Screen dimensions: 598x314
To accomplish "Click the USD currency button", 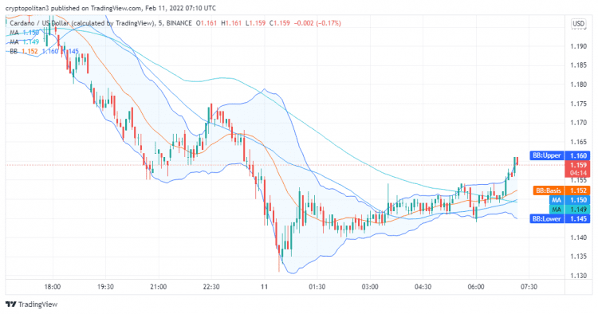I will [x=578, y=24].
